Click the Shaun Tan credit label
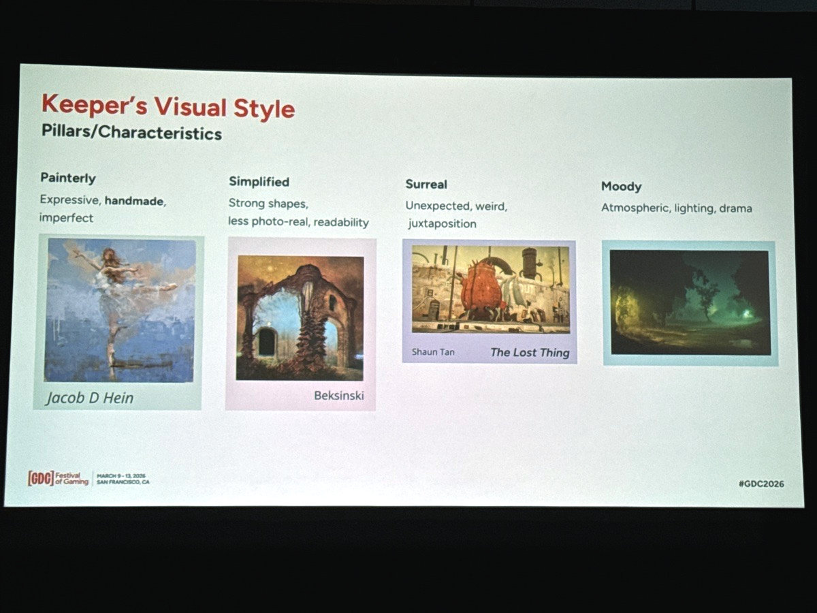The height and width of the screenshot is (613, 817). pos(433,352)
